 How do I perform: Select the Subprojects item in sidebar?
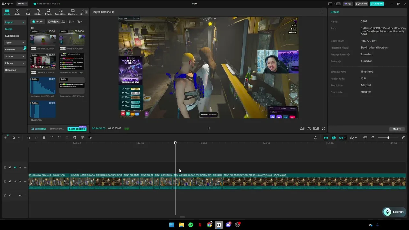coord(12,36)
